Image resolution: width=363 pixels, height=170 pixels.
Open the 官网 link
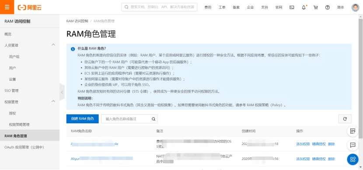pyautogui.click(x=279, y=7)
